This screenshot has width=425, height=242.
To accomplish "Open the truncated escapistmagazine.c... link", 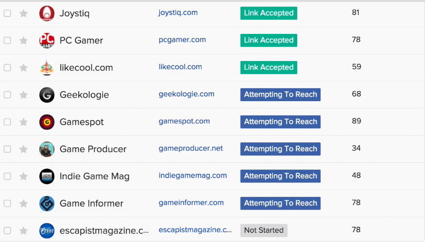I will (x=195, y=229).
